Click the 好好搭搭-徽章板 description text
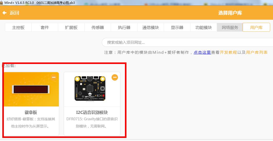 [x=31, y=123]
